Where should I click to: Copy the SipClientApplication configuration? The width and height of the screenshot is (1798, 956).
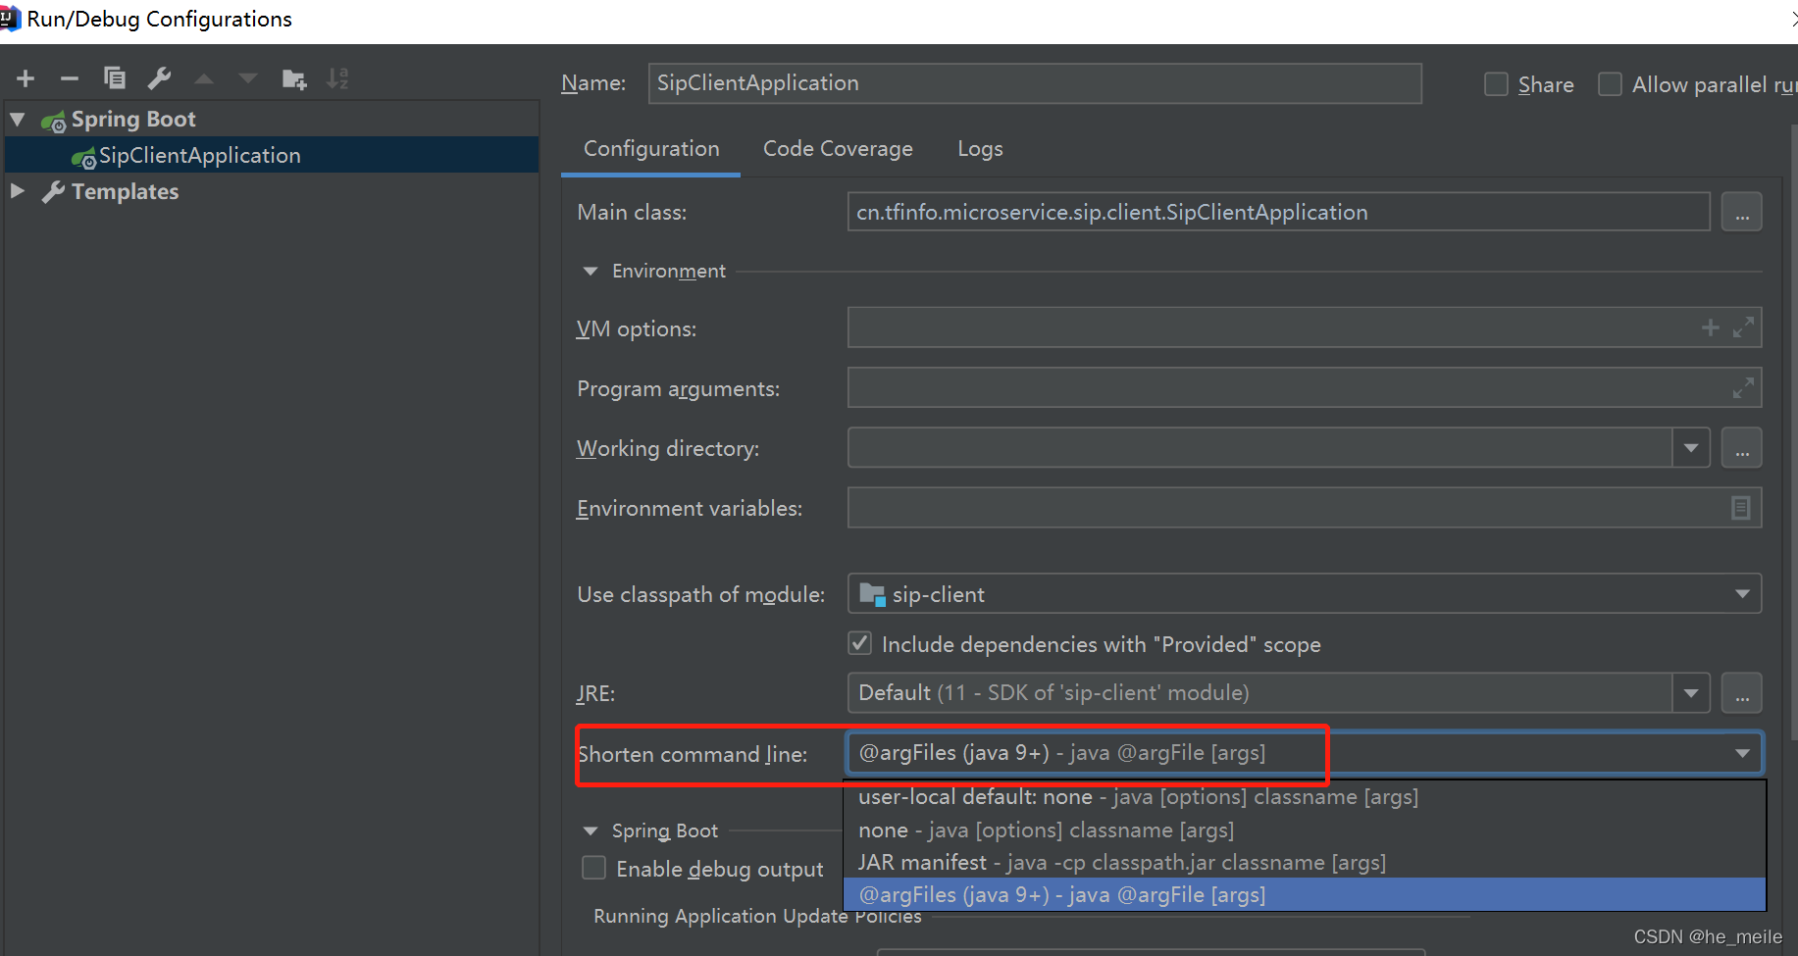[114, 78]
